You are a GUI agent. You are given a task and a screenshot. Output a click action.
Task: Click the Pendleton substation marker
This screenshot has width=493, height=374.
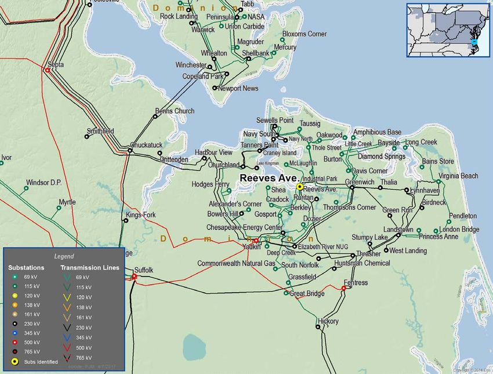click(x=449, y=222)
